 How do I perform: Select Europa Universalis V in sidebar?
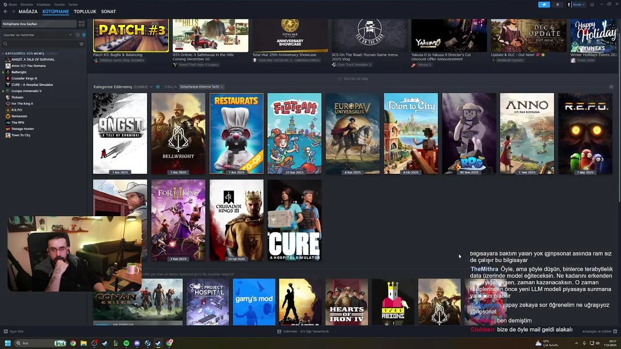click(26, 91)
